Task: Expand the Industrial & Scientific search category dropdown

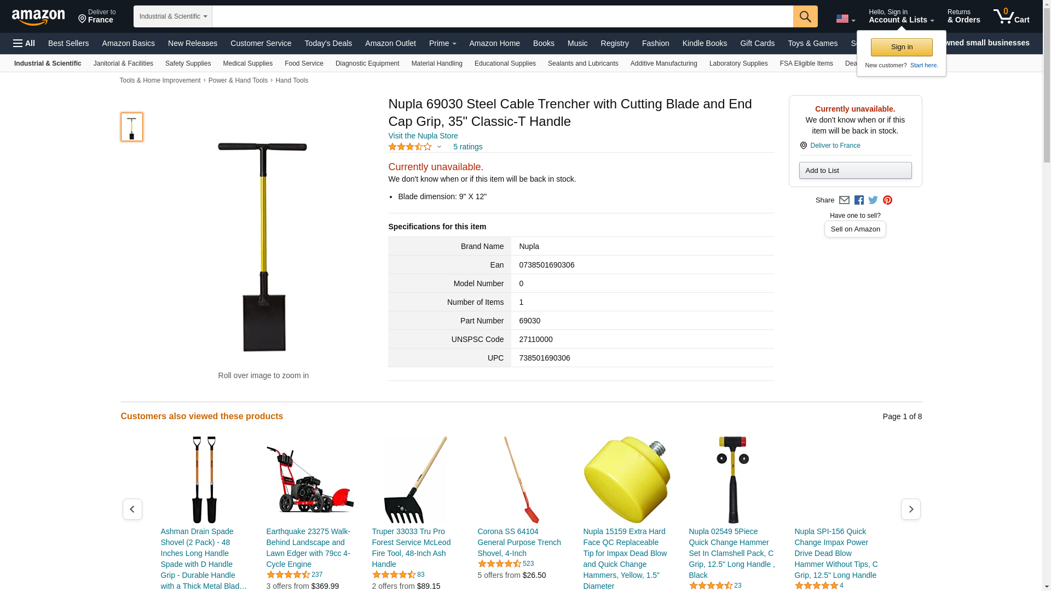Action: (x=173, y=16)
